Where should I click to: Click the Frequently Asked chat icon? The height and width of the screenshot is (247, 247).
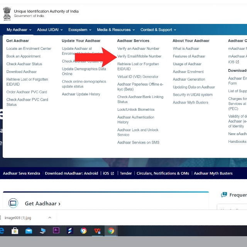pos(224,195)
